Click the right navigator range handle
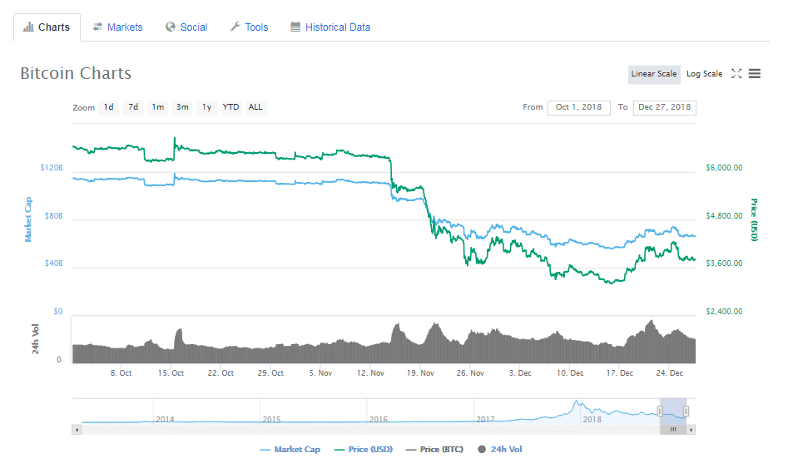Image resolution: width=793 pixels, height=463 pixels. (686, 411)
